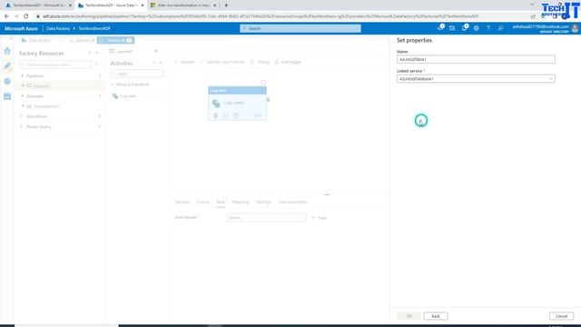Click the Validate button in pipeline toolbar
This screenshot has height=327, width=581.
(x=184, y=62)
